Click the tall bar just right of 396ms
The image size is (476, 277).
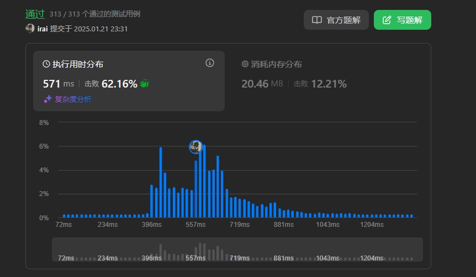pyautogui.click(x=161, y=182)
